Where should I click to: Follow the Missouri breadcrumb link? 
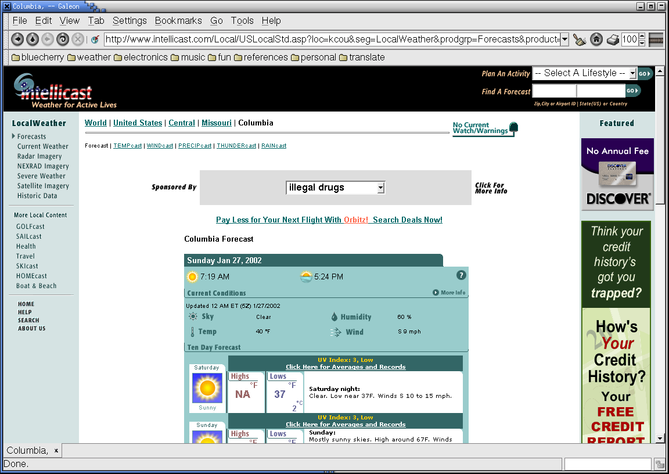(216, 123)
